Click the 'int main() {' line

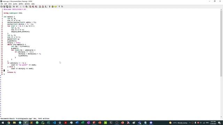pyautogui.click(x=9, y=17)
